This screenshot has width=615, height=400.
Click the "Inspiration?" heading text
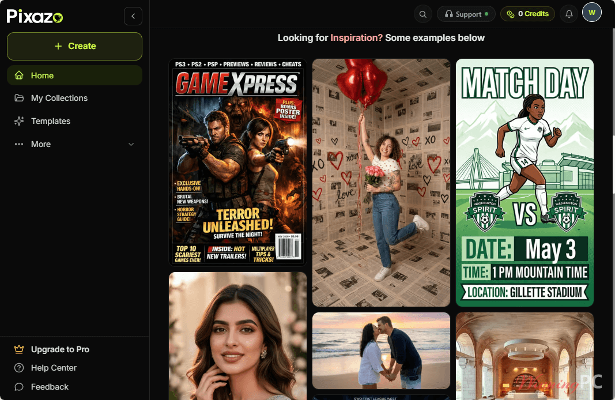point(356,37)
